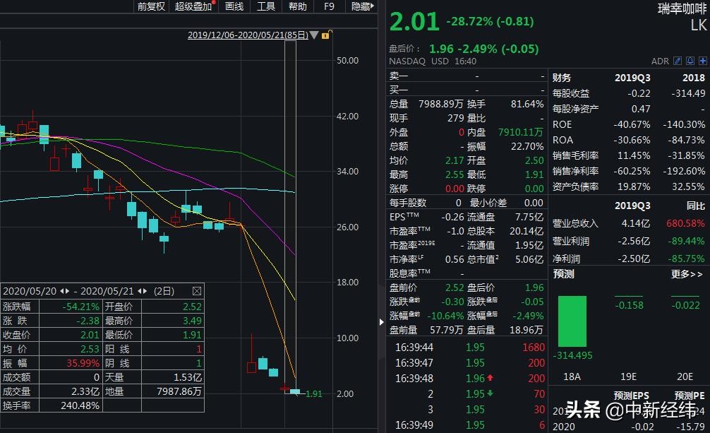This screenshot has height=433, width=710.
Task: Open the date range dropdown triangle
Action: (313, 35)
